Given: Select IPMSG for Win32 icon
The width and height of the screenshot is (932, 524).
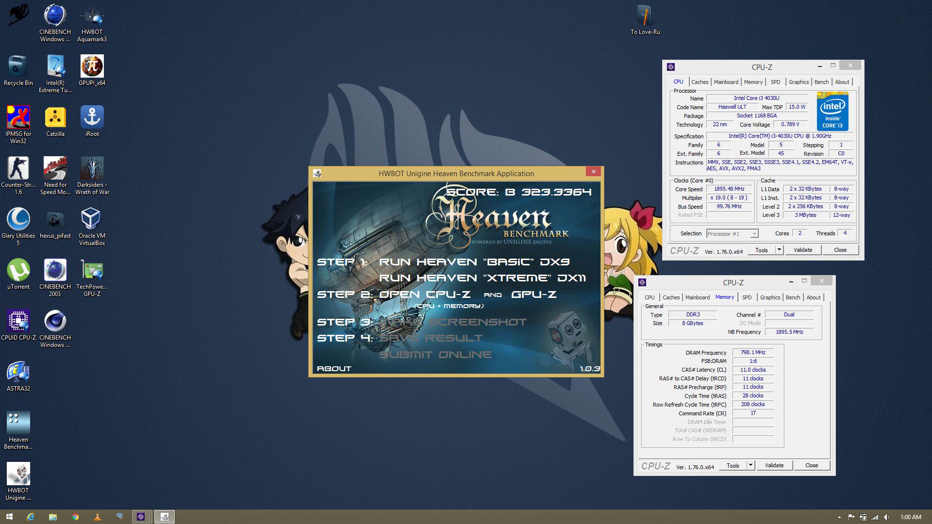Looking at the screenshot, I should pyautogui.click(x=18, y=125).
